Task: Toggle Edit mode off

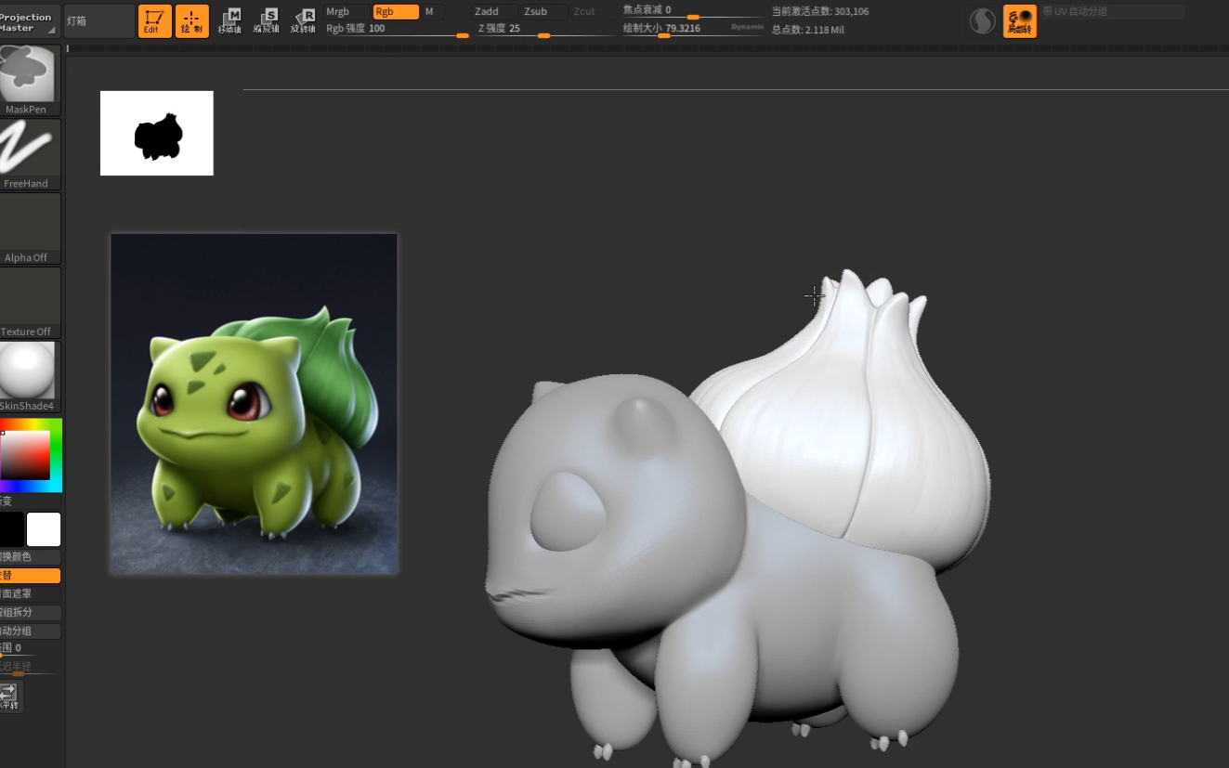Action: 155,19
